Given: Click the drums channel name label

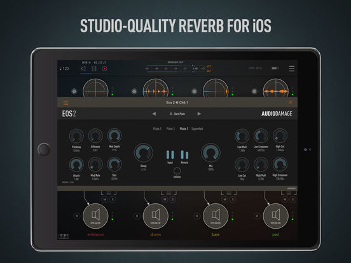Looking at the screenshot, I should pos(156,234).
